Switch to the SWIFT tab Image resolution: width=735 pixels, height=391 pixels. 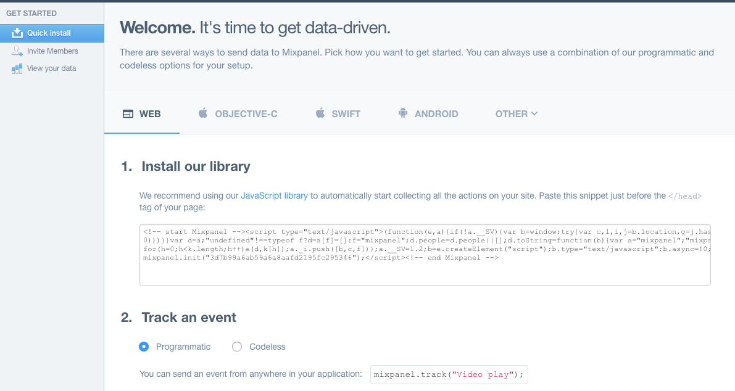[x=346, y=113]
